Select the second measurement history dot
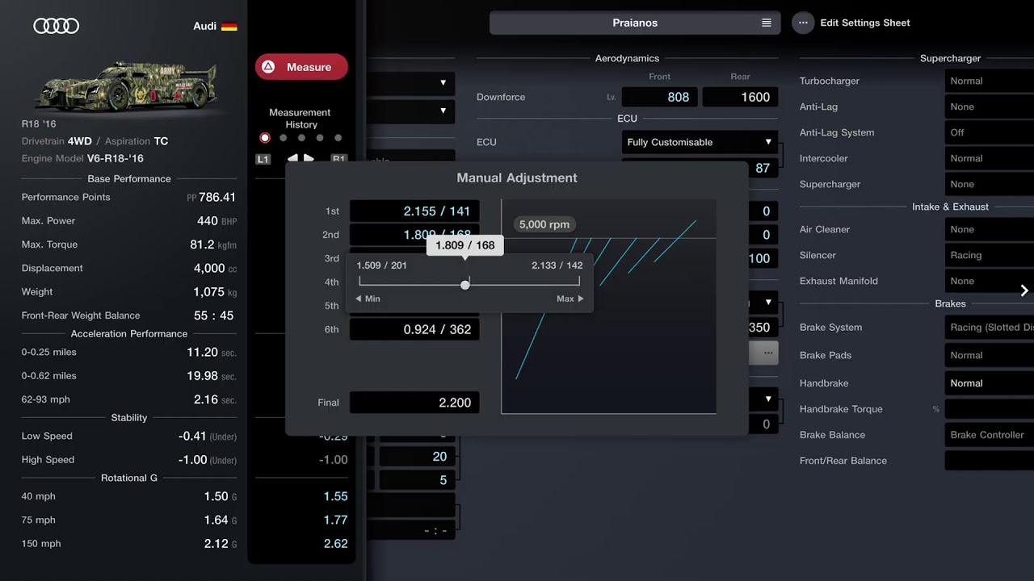 pyautogui.click(x=283, y=138)
